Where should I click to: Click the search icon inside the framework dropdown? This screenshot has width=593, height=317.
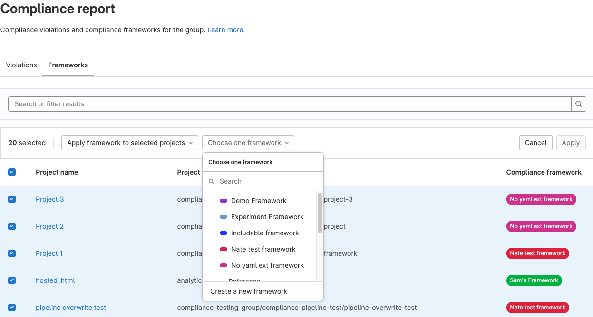(211, 181)
